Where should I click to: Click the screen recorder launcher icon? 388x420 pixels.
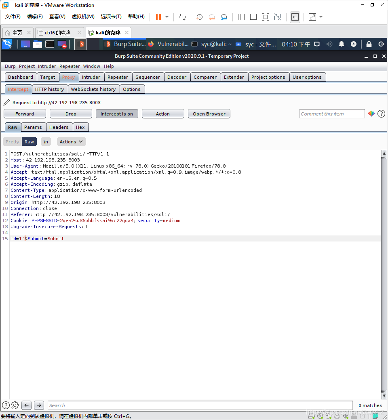pos(62,44)
